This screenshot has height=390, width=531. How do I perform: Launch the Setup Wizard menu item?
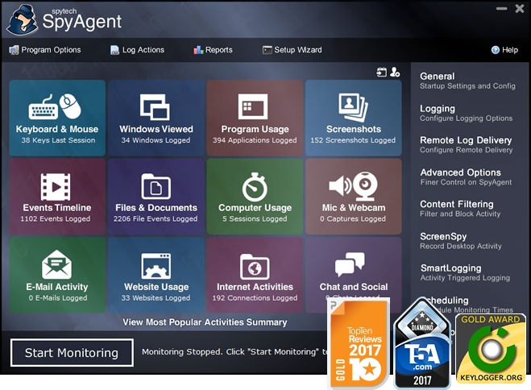click(x=292, y=50)
